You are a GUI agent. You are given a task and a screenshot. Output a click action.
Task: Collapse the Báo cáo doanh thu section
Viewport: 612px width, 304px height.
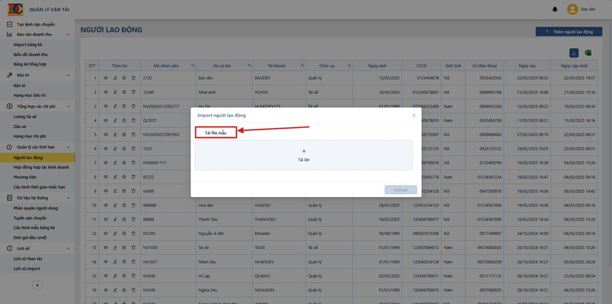(68, 34)
